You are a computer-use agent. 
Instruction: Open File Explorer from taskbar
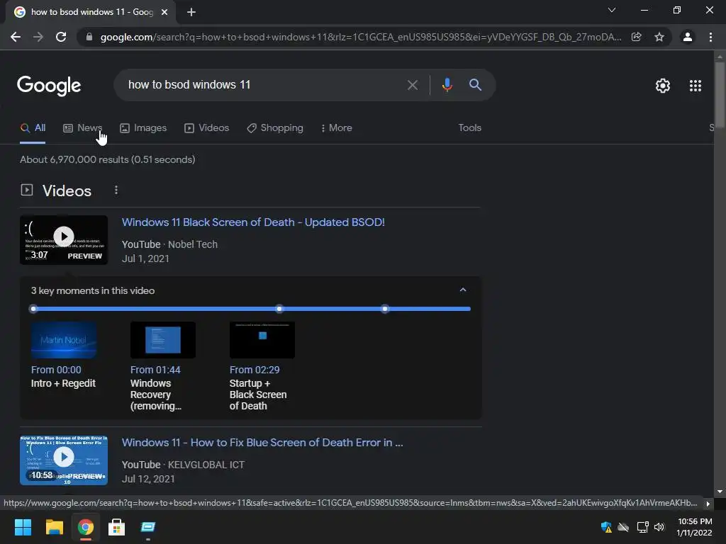point(54,527)
